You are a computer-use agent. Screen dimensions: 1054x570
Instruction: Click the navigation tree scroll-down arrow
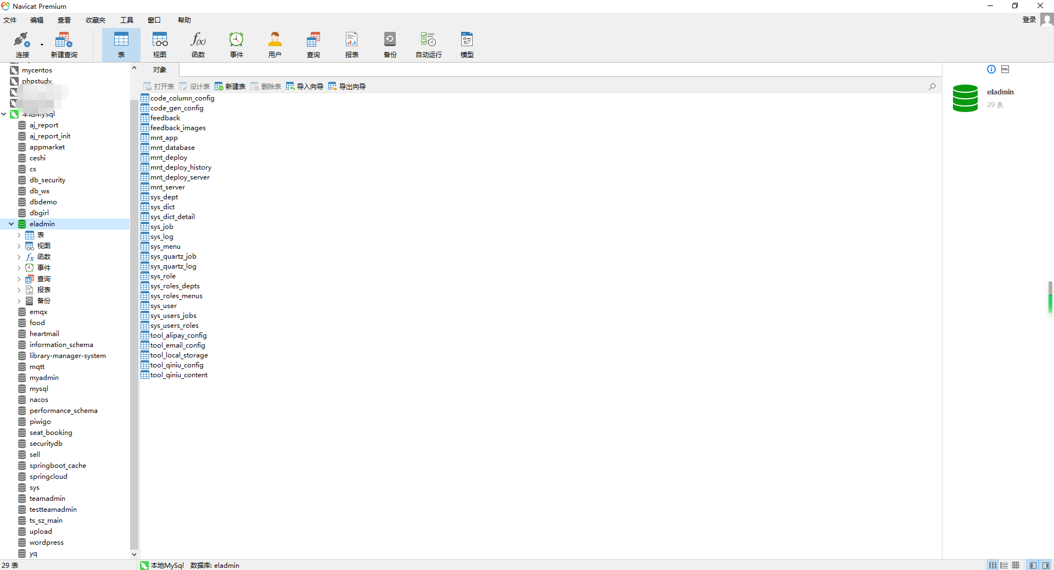coord(134,555)
